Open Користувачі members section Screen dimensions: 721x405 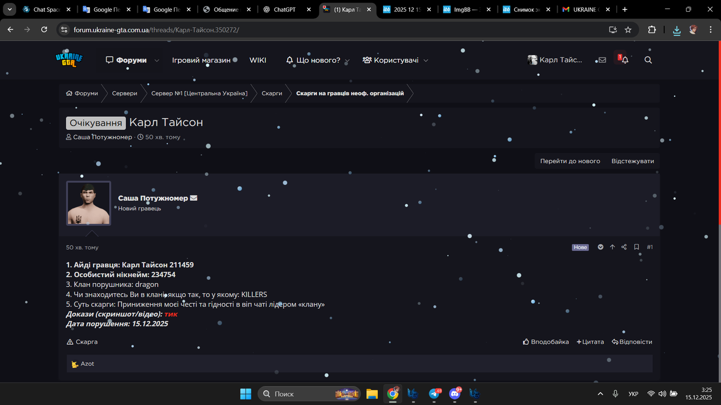tap(390, 60)
